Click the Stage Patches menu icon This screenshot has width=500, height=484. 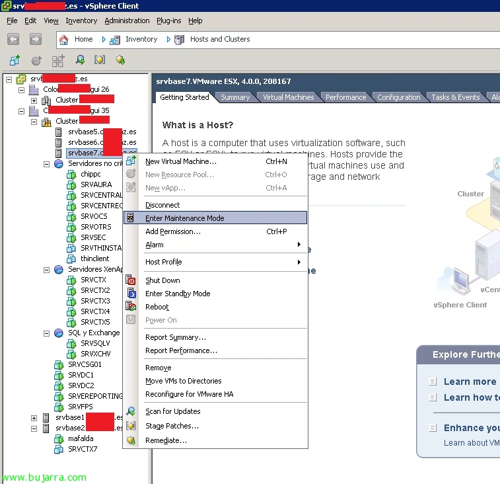pos(131,426)
